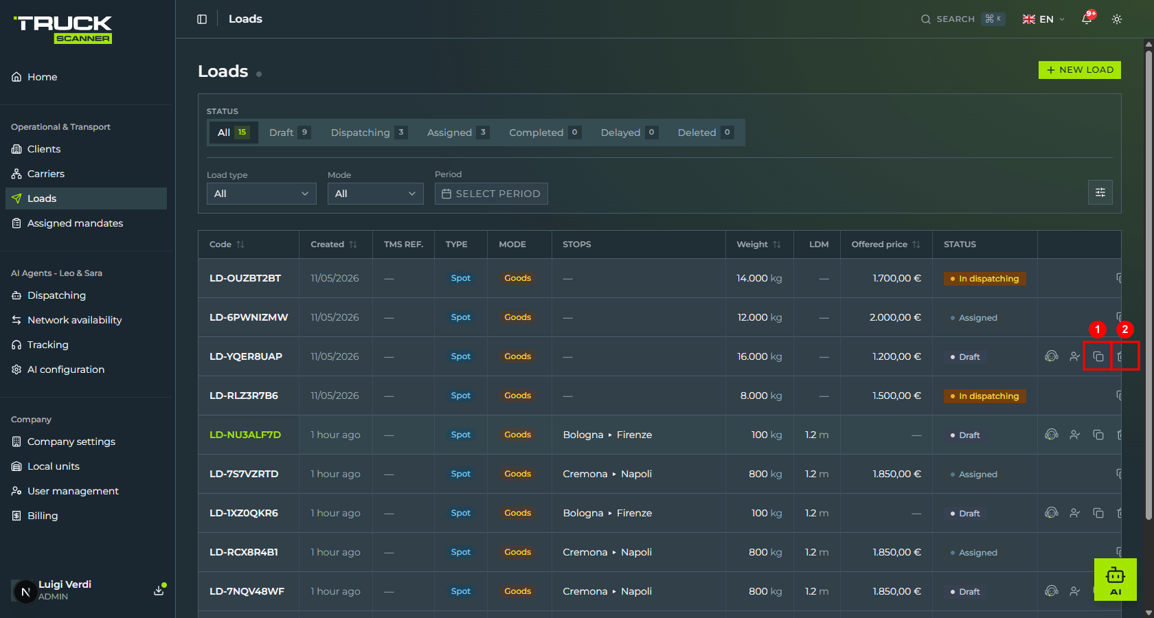
Task: Open Tracking in the sidebar
Action: click(87, 345)
